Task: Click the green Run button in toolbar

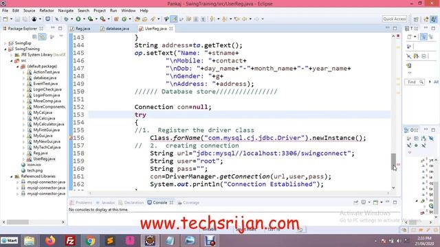Action: click(78, 19)
